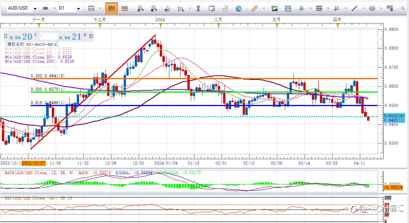Open the D1 timeframe dropdown

(78, 9)
